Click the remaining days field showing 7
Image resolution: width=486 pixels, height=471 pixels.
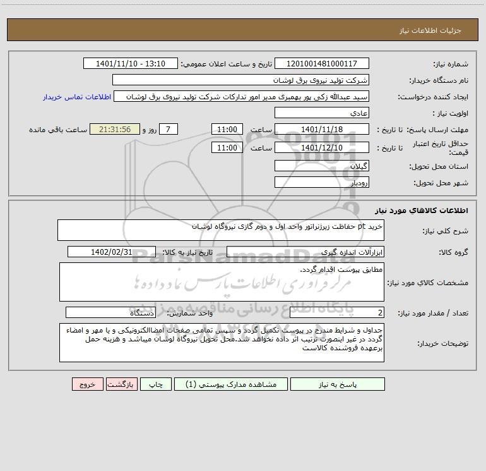[x=169, y=129]
